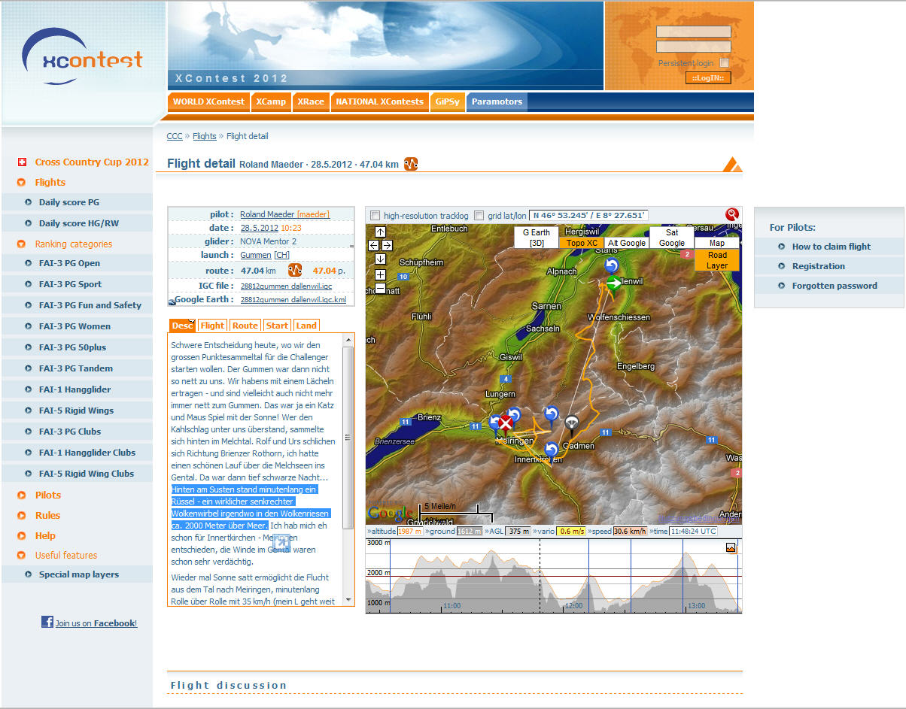Screen dimensions: 906x709
Task: Click the blue turnpoint marker above Innertkirchen
Action: click(x=552, y=450)
